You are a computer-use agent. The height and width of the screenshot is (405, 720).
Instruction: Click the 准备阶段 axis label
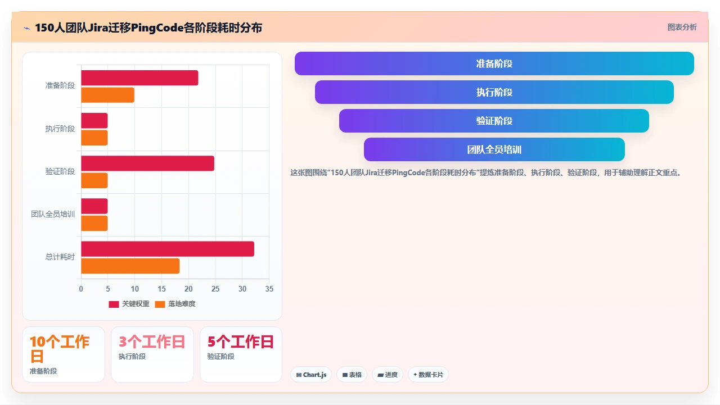click(60, 86)
